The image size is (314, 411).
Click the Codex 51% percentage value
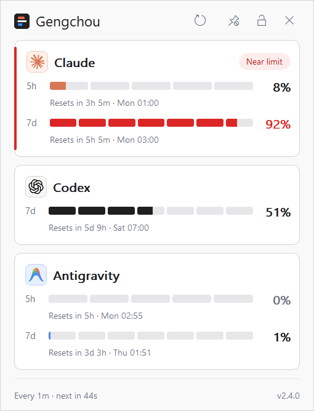pos(278,212)
